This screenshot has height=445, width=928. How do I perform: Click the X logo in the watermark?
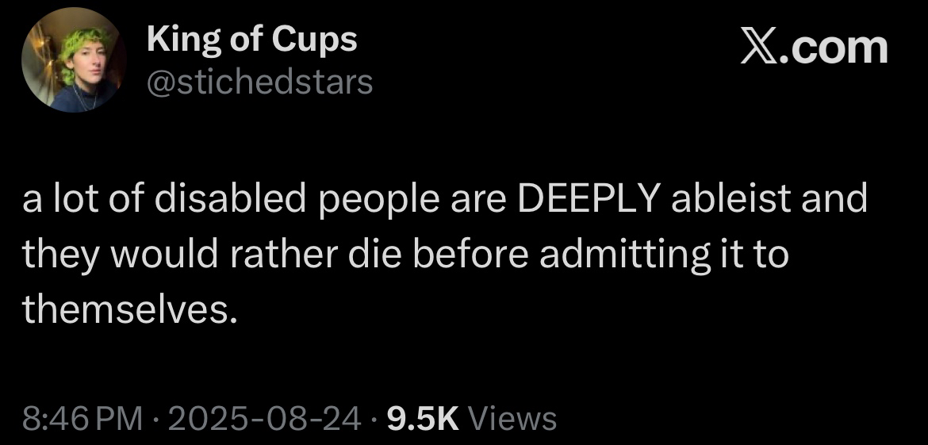click(760, 48)
